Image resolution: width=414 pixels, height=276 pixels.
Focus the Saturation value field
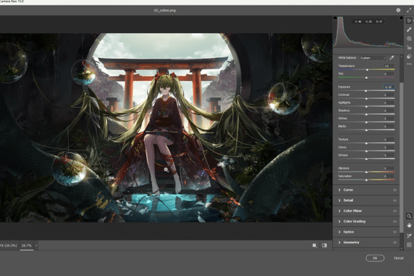(x=389, y=176)
